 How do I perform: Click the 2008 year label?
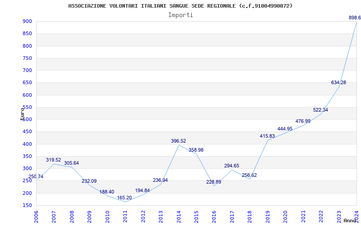pos(72,217)
